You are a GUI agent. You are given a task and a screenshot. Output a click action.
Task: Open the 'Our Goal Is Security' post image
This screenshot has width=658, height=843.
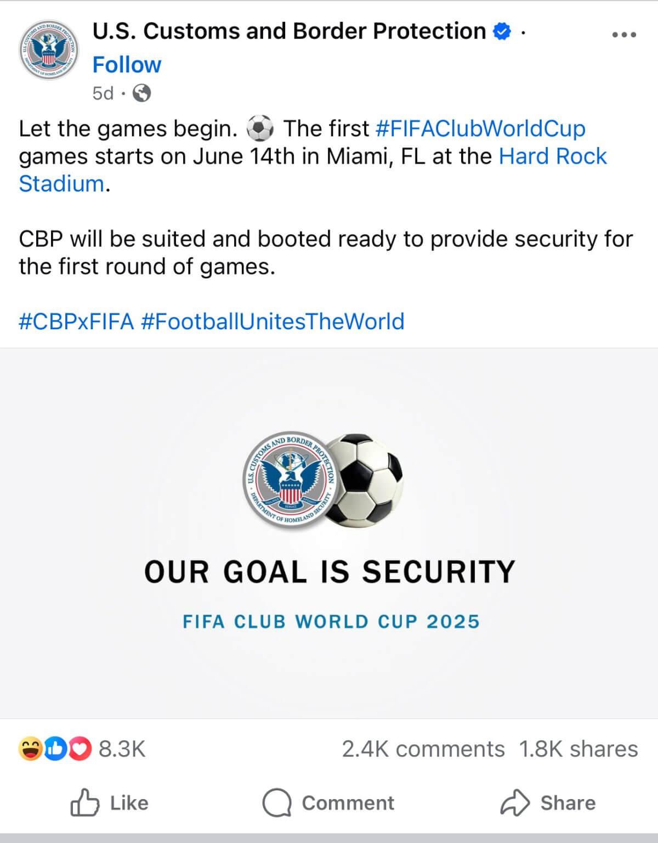329,533
